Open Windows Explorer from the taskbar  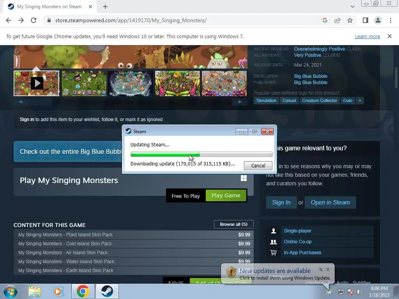35,291
